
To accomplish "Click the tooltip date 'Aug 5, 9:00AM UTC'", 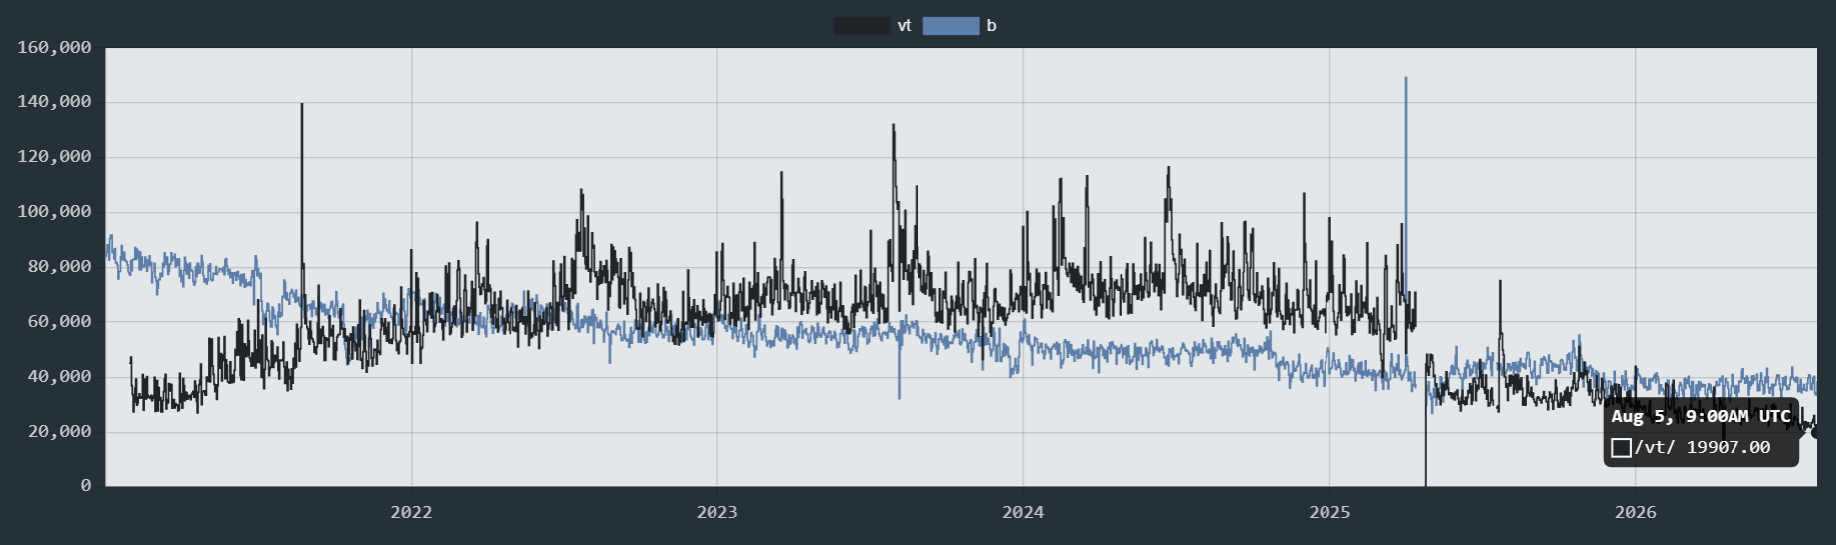I will [x=1702, y=416].
